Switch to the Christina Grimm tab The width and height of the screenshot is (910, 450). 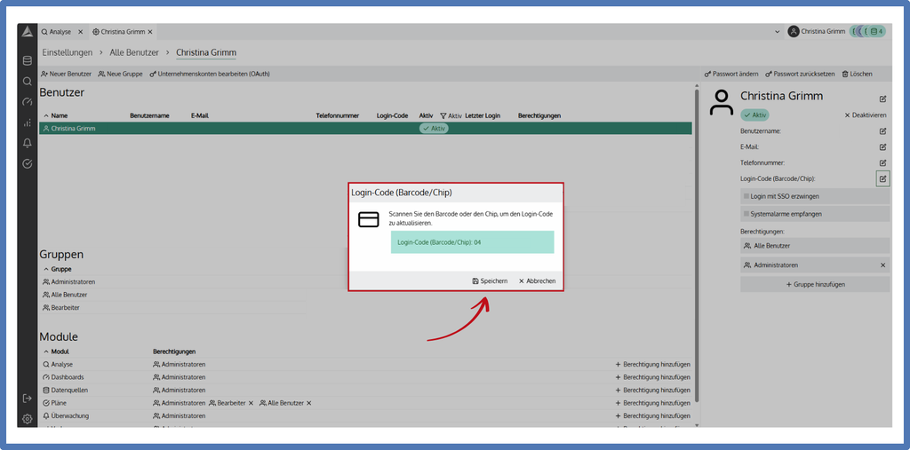(118, 32)
